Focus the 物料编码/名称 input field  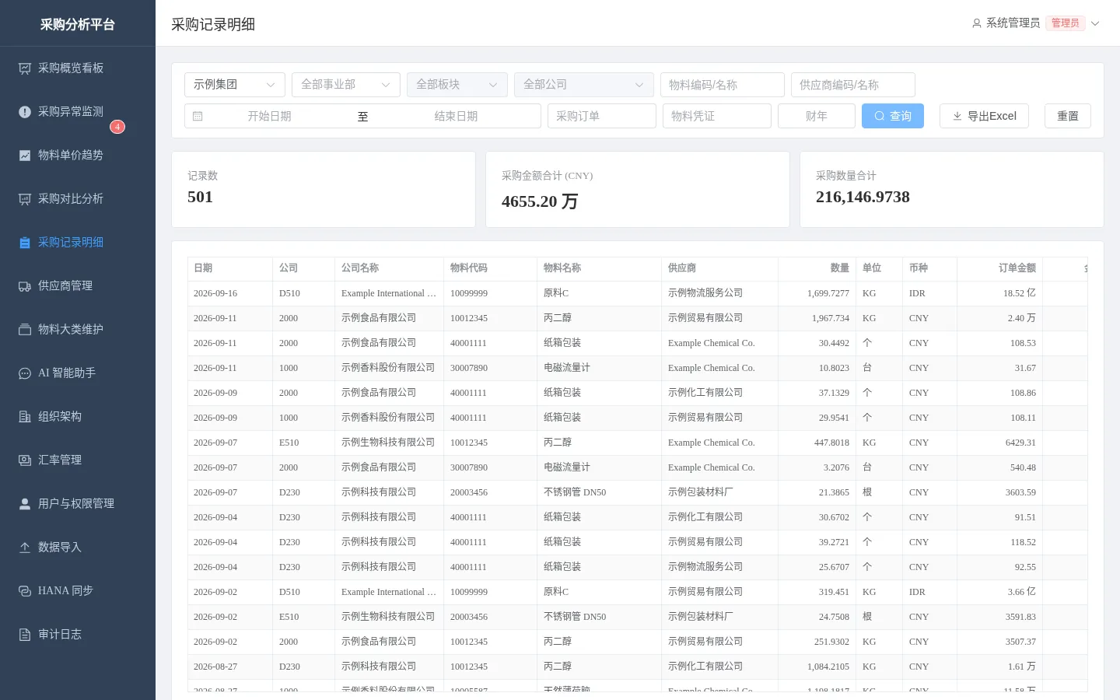click(x=723, y=85)
